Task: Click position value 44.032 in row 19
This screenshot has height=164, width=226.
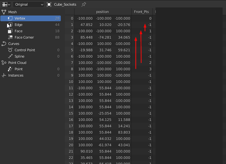Action: 105,139
